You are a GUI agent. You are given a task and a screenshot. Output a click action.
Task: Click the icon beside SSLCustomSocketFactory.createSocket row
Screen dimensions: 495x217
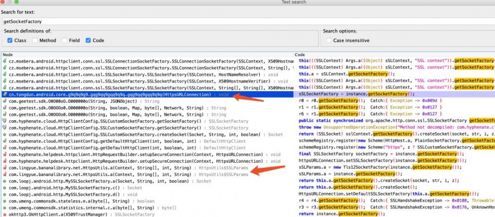(x=5, y=134)
